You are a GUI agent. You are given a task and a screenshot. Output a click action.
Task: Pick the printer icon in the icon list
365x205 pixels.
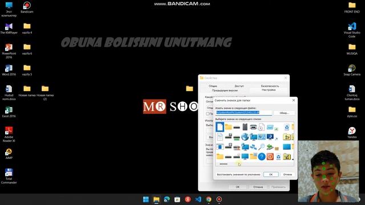tap(253, 127)
